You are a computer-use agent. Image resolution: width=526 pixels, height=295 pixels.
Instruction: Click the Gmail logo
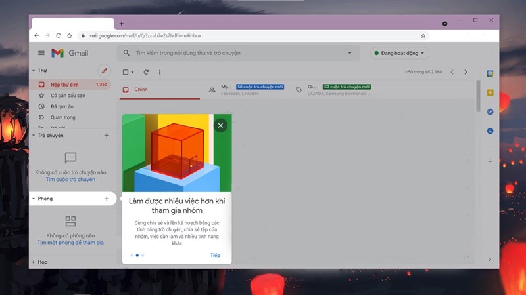coord(70,53)
